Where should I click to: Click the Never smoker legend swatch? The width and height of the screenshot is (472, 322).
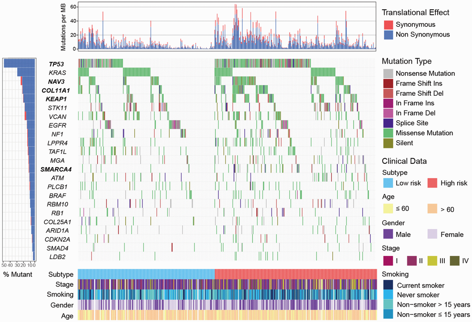tap(387, 295)
